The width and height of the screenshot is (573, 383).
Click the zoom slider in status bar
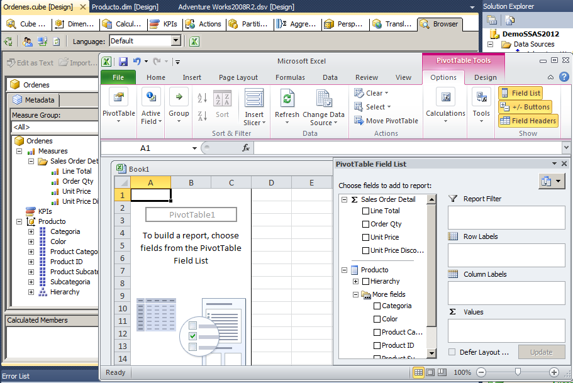[518, 372]
